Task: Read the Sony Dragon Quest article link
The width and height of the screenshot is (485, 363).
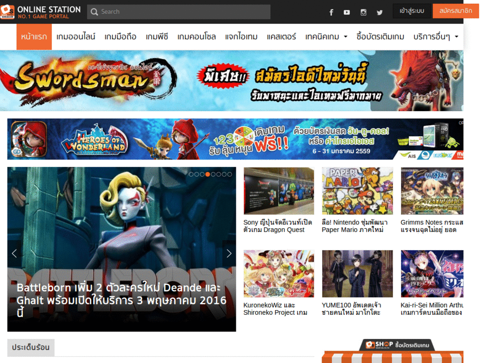Action: pos(278,226)
